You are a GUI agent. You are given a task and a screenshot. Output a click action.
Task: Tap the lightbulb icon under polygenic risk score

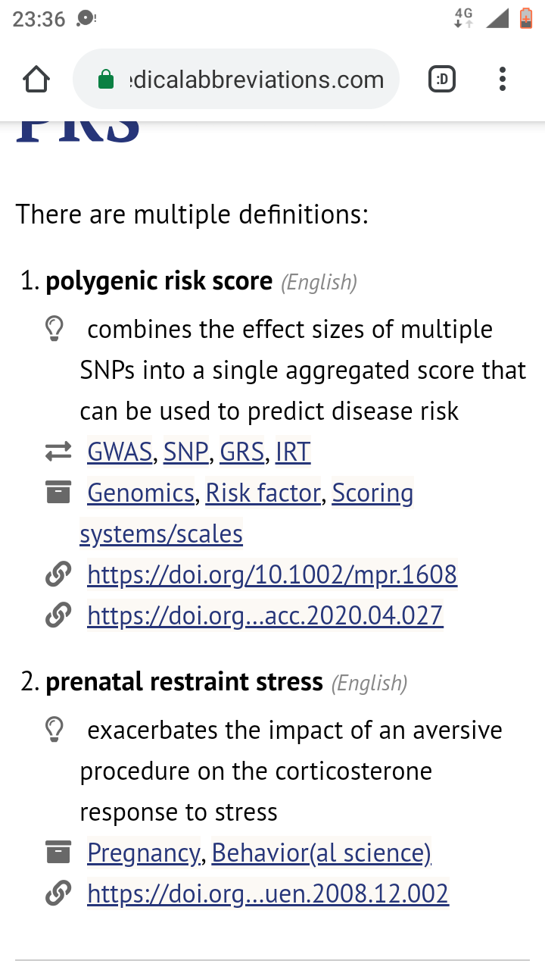point(54,330)
